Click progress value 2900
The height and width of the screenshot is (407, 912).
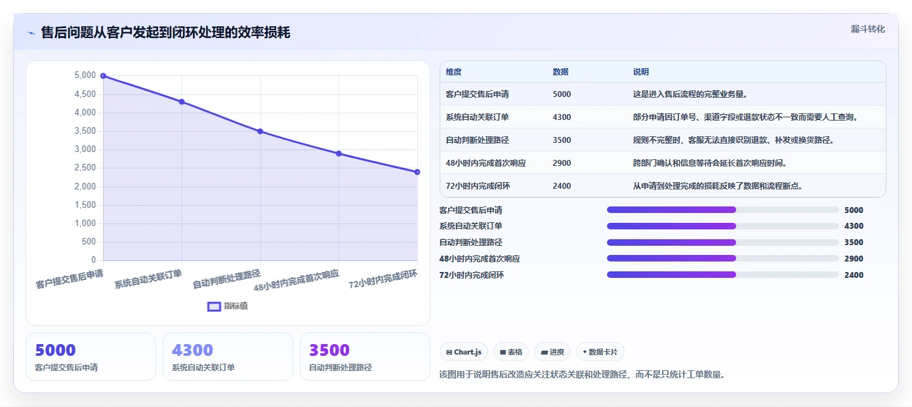[x=854, y=259]
